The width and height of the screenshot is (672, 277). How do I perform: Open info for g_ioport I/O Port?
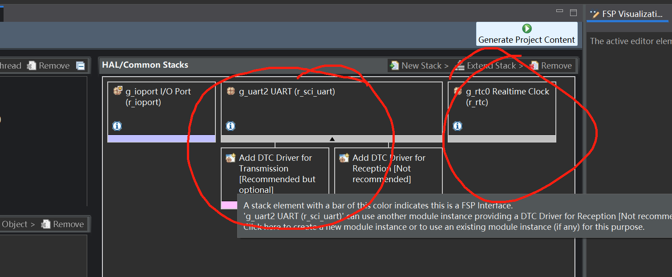pyautogui.click(x=117, y=126)
